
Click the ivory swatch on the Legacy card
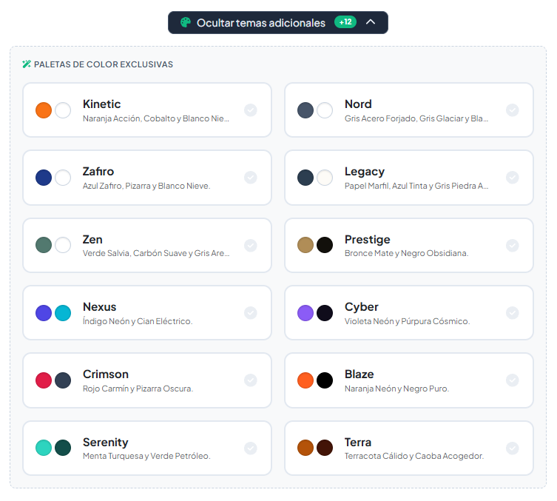325,178
